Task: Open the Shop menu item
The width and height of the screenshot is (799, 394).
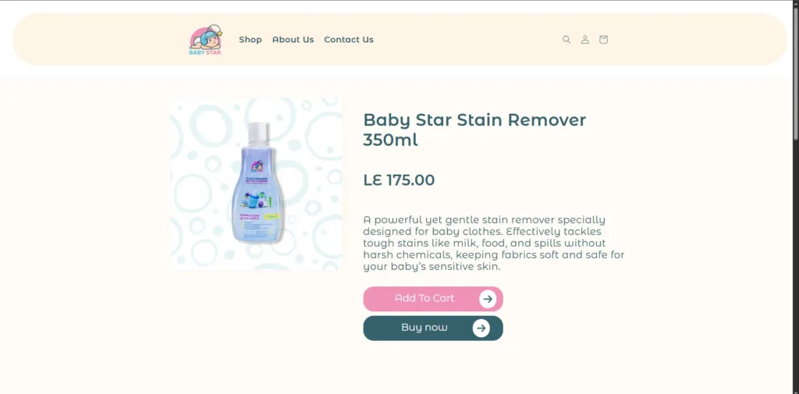Action: click(250, 40)
